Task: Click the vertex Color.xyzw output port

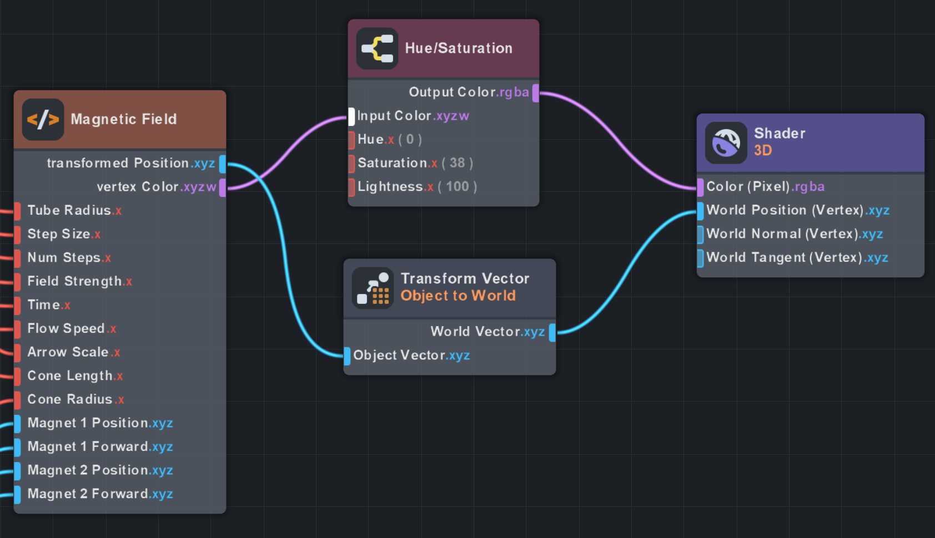Action: [223, 187]
